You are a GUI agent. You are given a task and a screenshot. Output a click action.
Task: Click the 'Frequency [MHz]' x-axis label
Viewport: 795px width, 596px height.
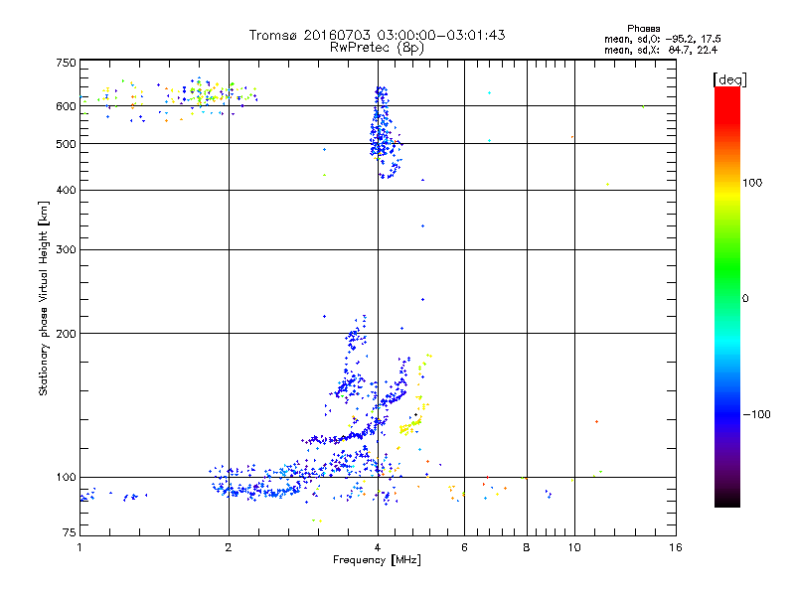pos(377,560)
